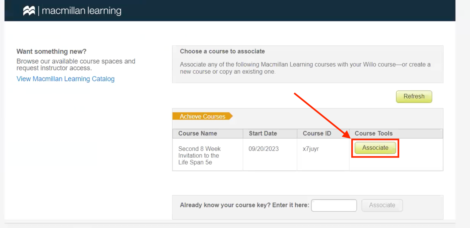
Task: Click the Want something new heading
Action: pos(51,51)
